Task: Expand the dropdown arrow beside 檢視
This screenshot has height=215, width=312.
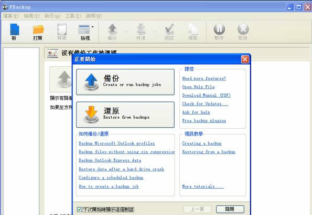Action: 92,27
